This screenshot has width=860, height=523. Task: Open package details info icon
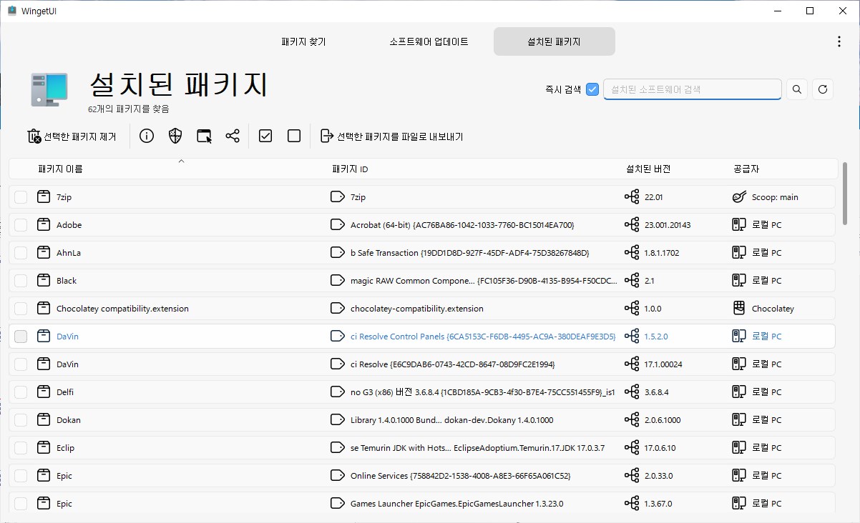[146, 136]
